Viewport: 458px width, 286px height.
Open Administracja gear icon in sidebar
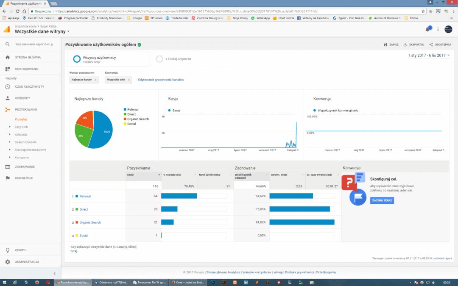(8, 262)
